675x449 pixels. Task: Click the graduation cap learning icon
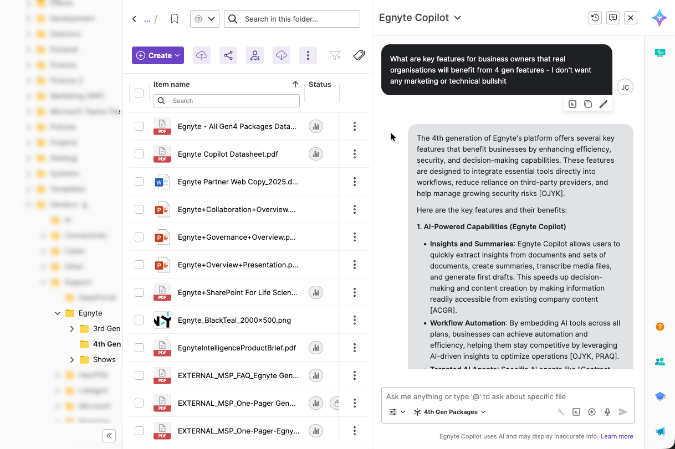click(660, 396)
